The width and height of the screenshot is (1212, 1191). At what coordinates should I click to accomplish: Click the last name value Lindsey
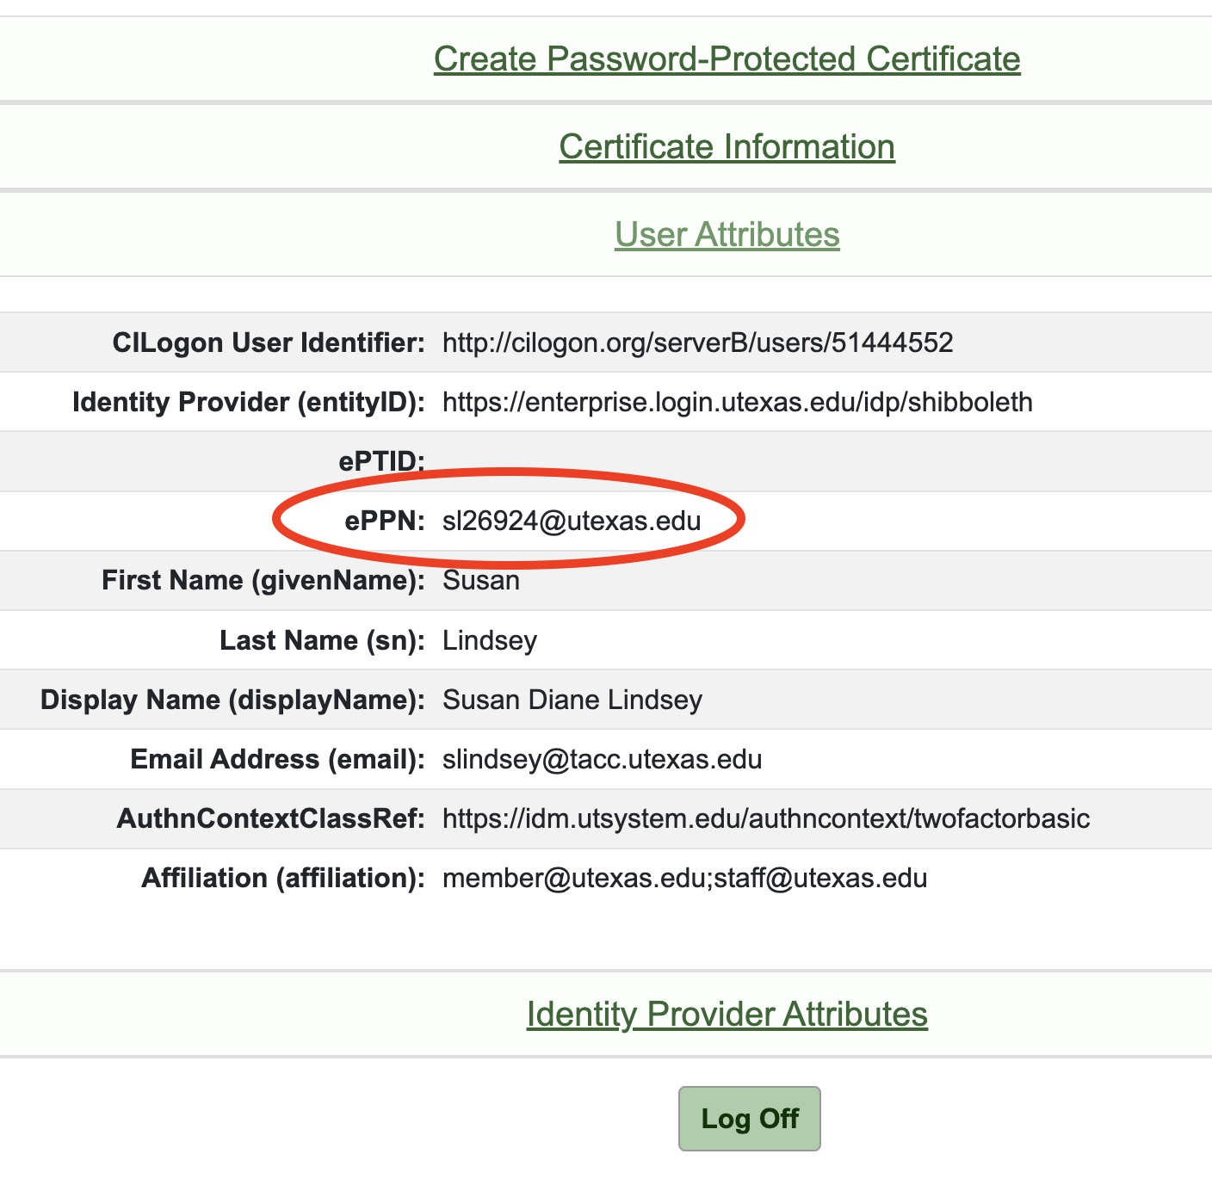490,641
